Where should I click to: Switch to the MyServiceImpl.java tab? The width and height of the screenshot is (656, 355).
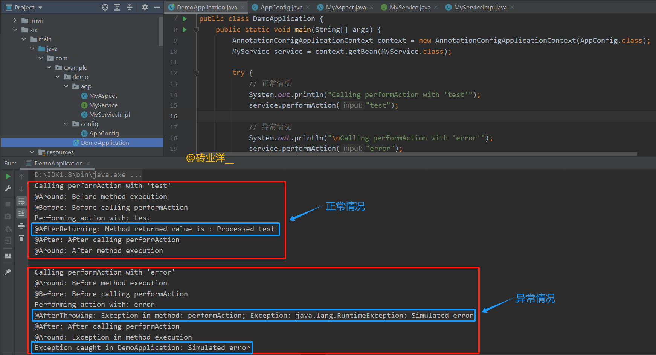480,7
